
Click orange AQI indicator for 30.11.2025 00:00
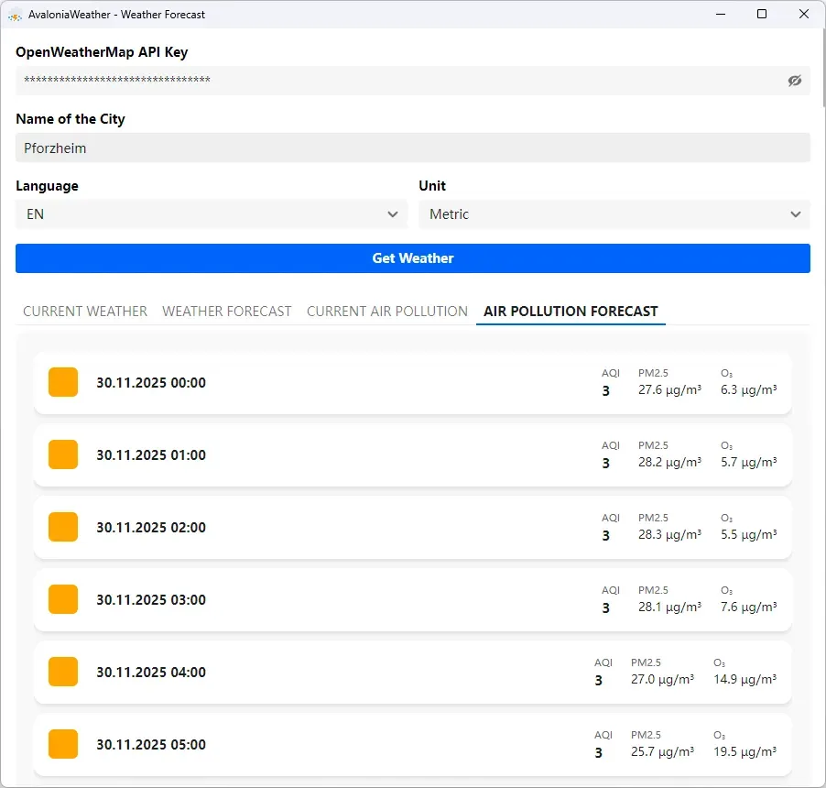tap(63, 383)
